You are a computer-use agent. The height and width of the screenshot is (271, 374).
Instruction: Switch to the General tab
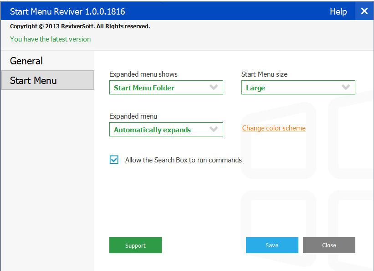pos(26,61)
